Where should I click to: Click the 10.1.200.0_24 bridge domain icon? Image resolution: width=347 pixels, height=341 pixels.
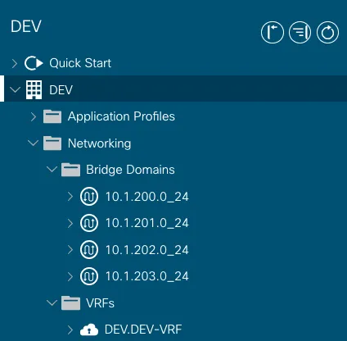tap(89, 197)
